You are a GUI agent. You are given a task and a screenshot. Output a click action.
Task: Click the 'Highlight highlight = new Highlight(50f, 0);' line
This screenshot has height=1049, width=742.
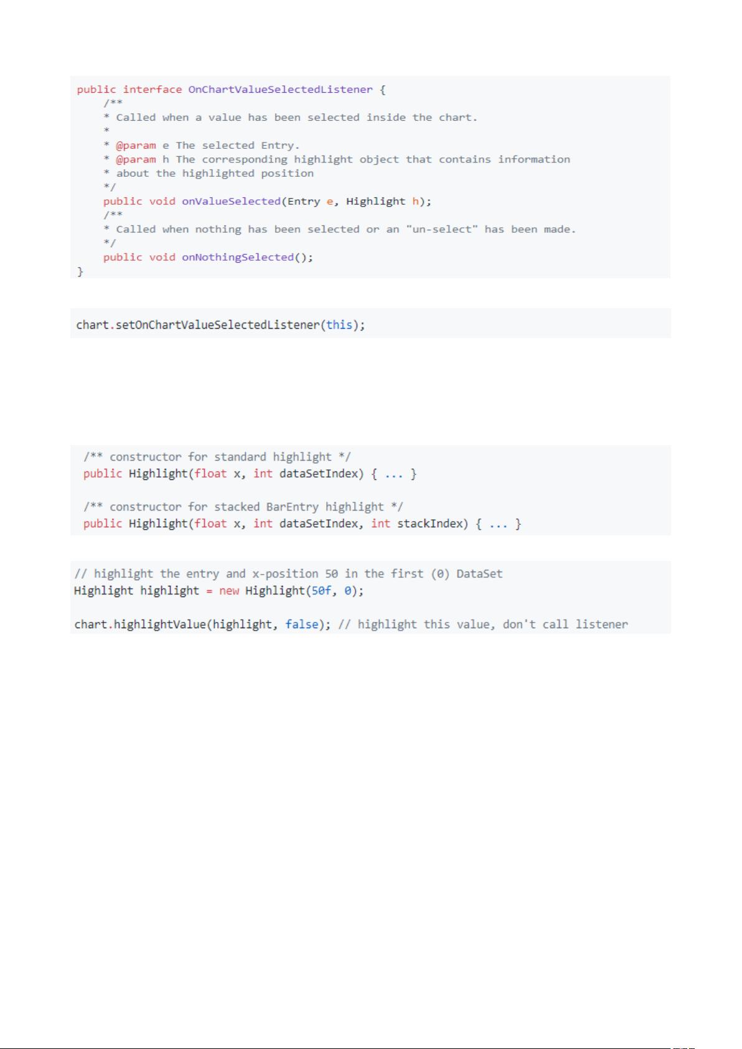tap(218, 591)
